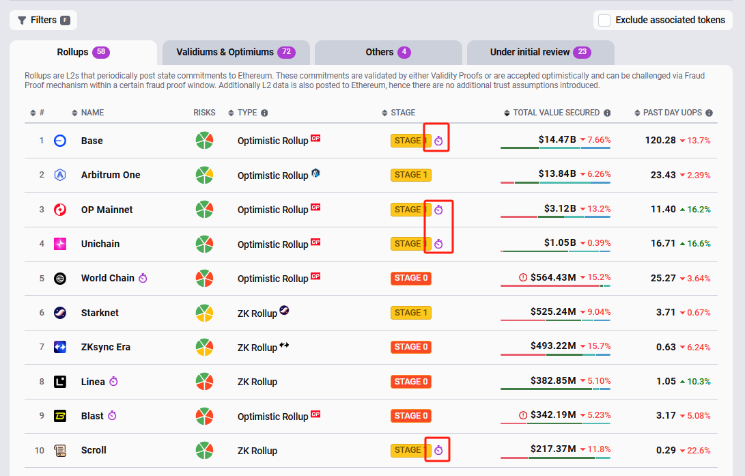
Task: Click countdown timer icon beside World Chain
Action: tap(143, 278)
